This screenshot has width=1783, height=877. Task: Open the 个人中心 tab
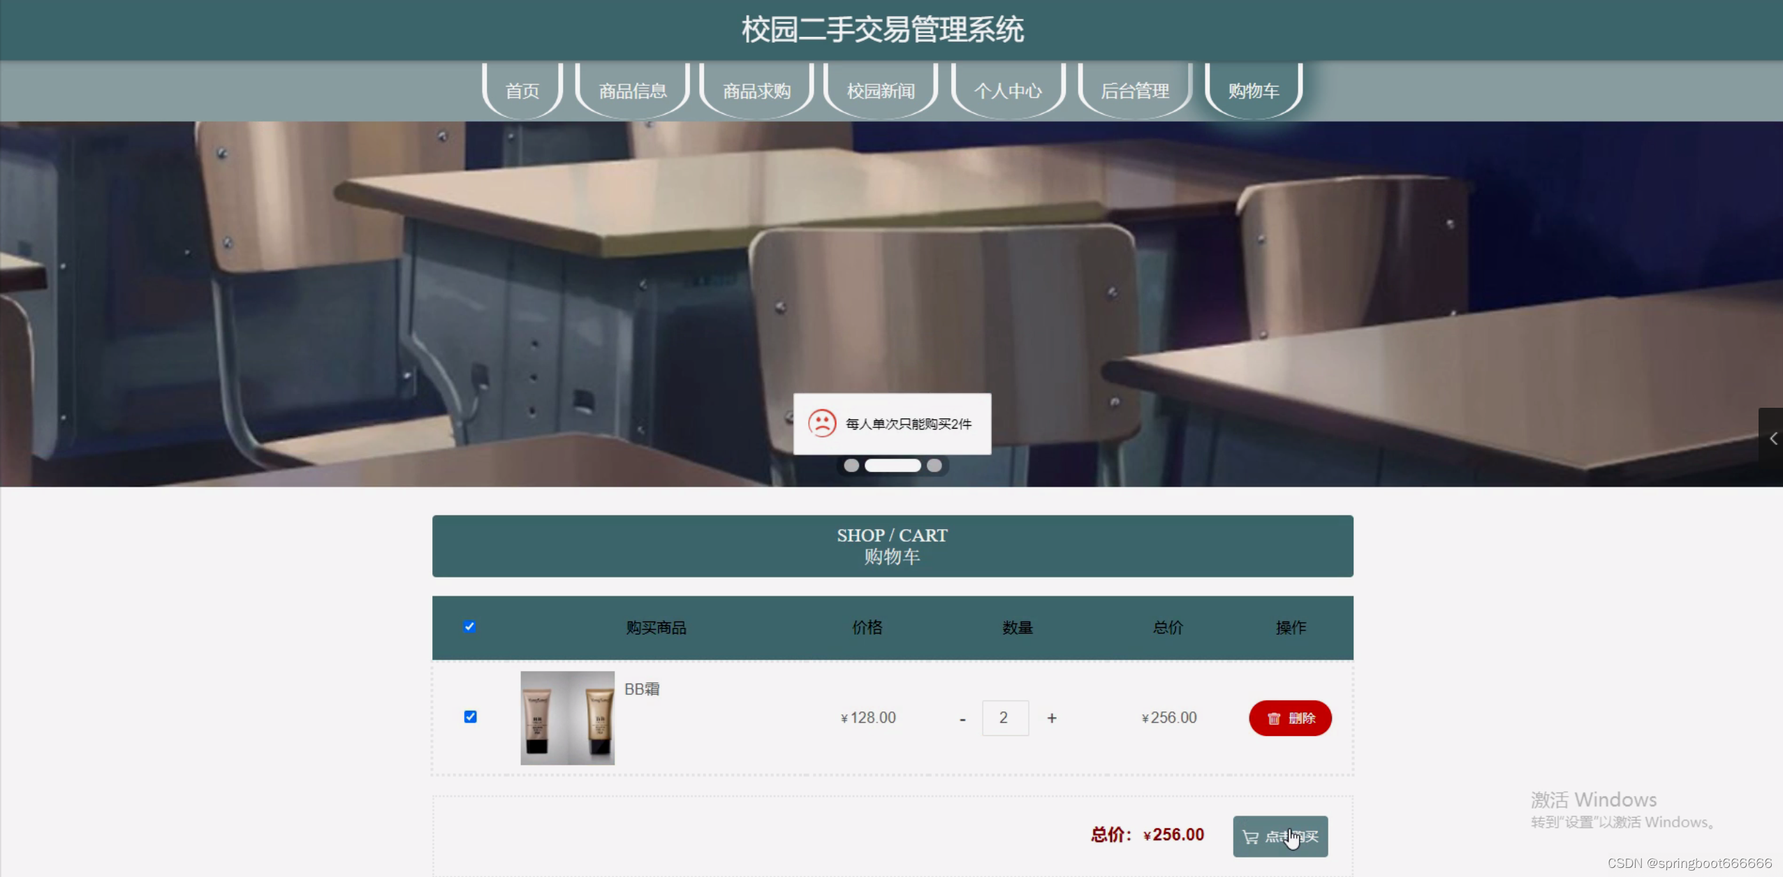point(1008,91)
